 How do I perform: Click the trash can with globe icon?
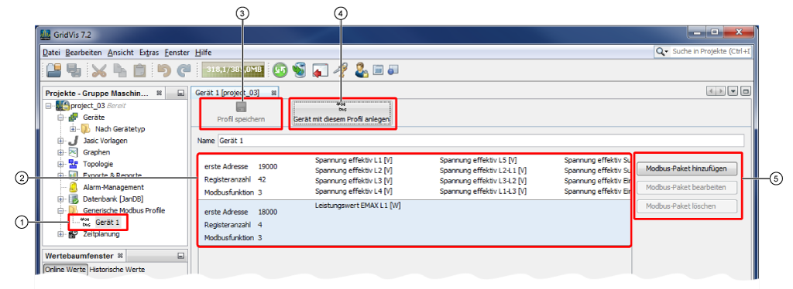[299, 70]
